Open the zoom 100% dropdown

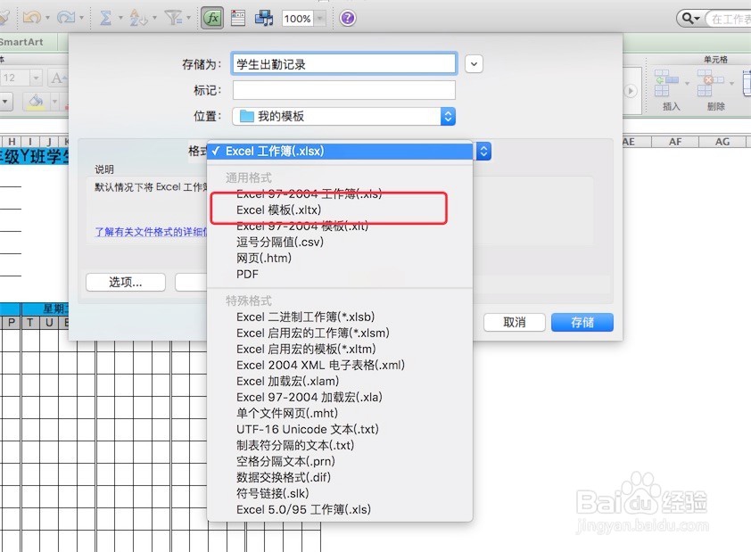(x=319, y=19)
